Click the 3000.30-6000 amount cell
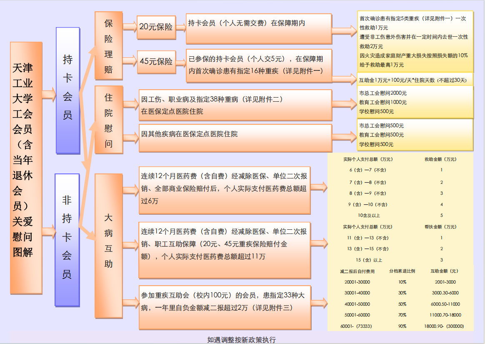The width and height of the screenshot is (485, 344). click(445, 293)
